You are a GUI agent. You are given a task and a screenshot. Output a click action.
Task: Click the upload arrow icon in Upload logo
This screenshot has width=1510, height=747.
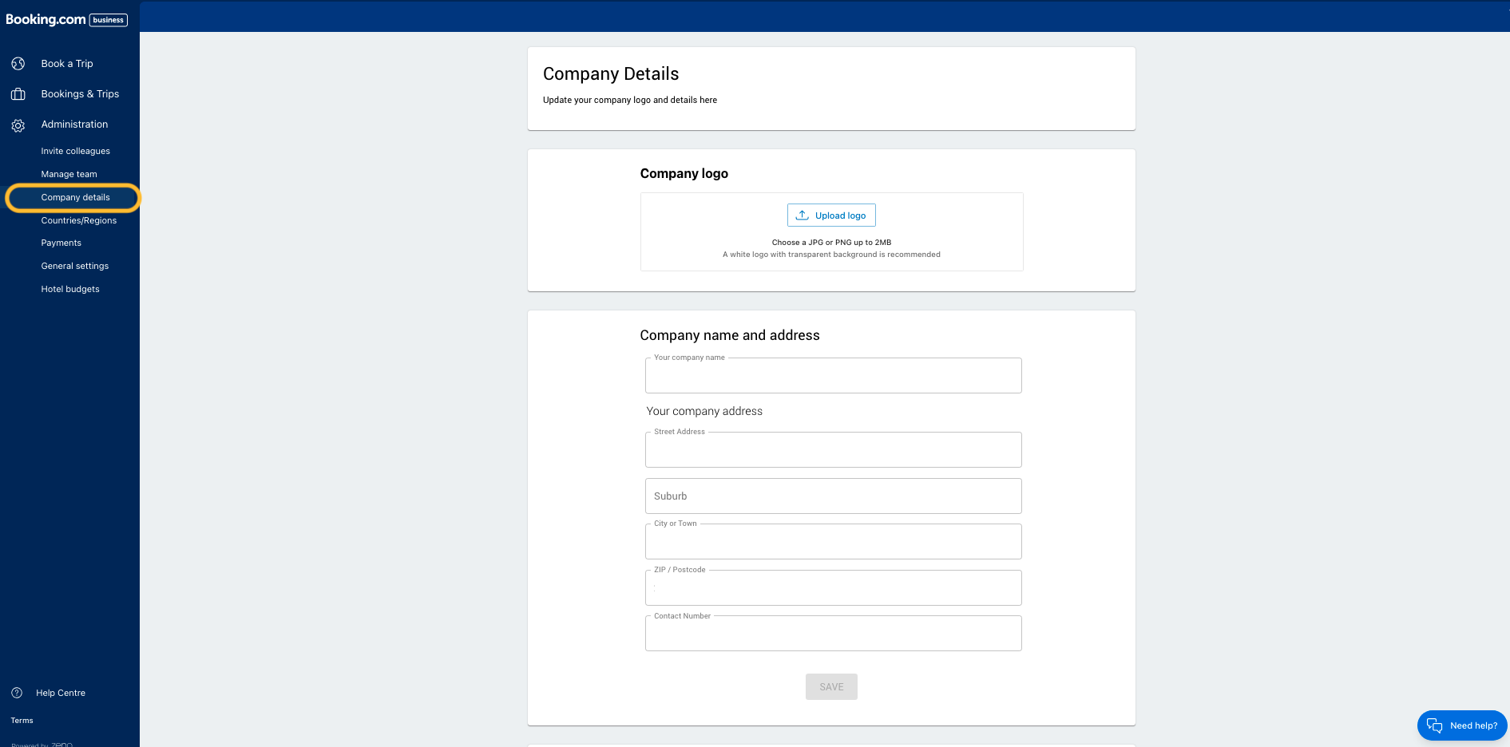tap(803, 215)
